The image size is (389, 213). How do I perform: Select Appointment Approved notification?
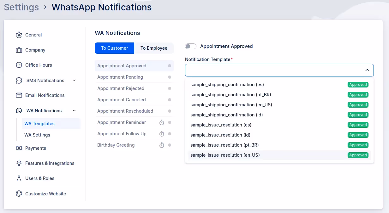pyautogui.click(x=134, y=66)
